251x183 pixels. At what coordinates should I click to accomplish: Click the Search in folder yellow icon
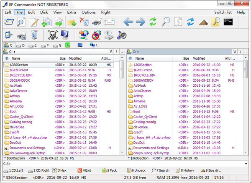[215, 22]
